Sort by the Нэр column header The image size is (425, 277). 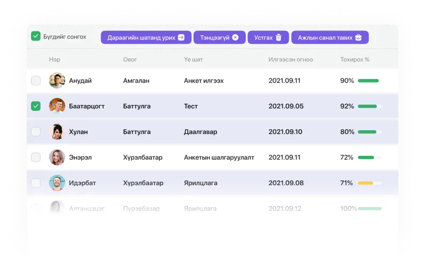point(55,59)
